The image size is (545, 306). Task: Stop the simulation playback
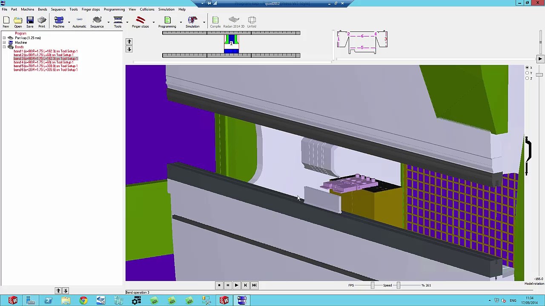pyautogui.click(x=219, y=285)
